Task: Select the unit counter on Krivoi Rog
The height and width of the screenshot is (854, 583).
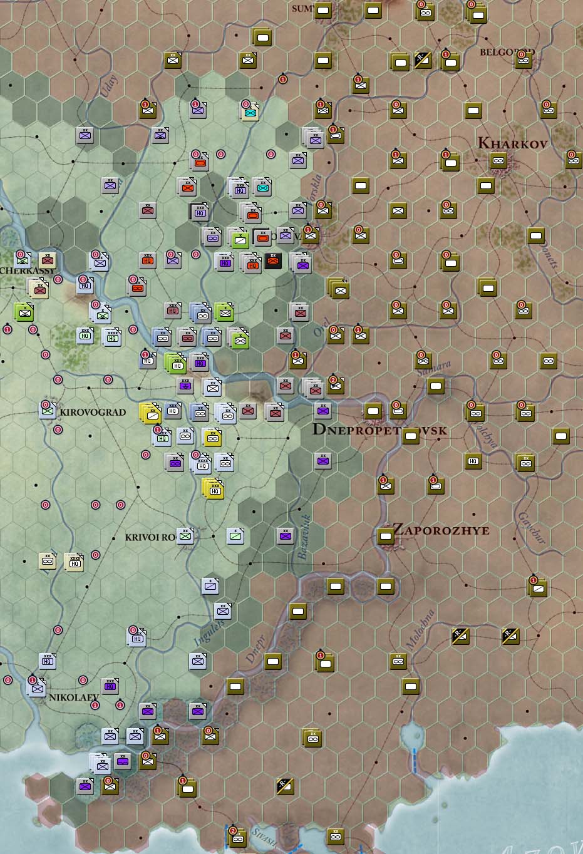Action: pyautogui.click(x=185, y=536)
